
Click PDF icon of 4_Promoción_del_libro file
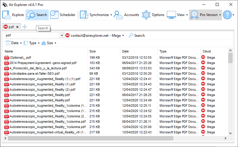click(x=7, y=68)
